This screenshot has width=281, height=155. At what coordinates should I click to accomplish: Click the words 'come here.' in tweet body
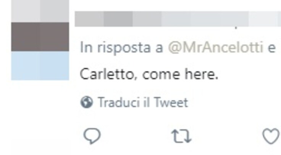point(180,74)
